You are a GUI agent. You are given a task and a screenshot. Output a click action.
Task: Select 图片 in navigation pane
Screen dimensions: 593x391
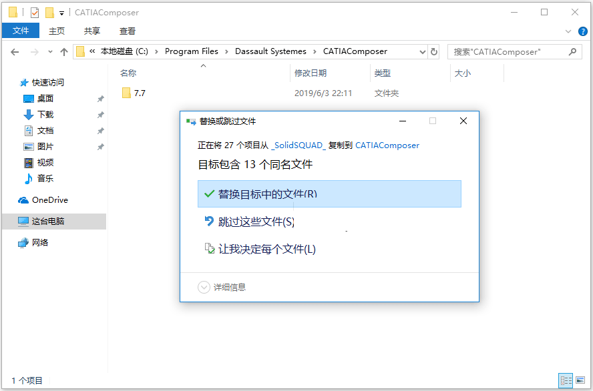click(x=45, y=147)
